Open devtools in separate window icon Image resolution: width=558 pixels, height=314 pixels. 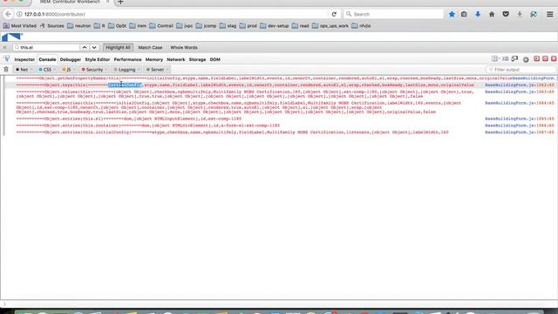tap(545, 58)
